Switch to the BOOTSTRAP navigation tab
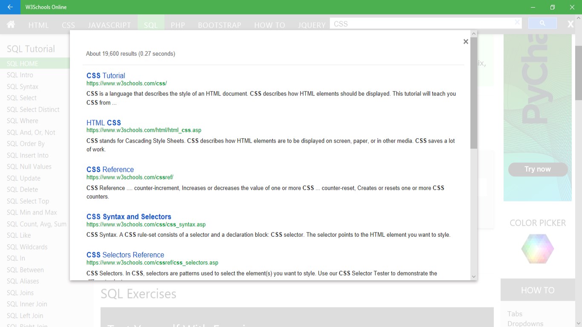The height and width of the screenshot is (327, 582). [219, 25]
